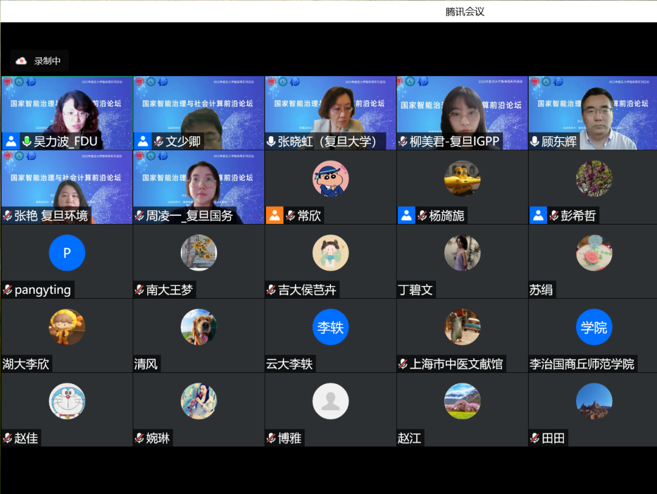Click the muted mic icon next to pangyting

tap(7, 290)
